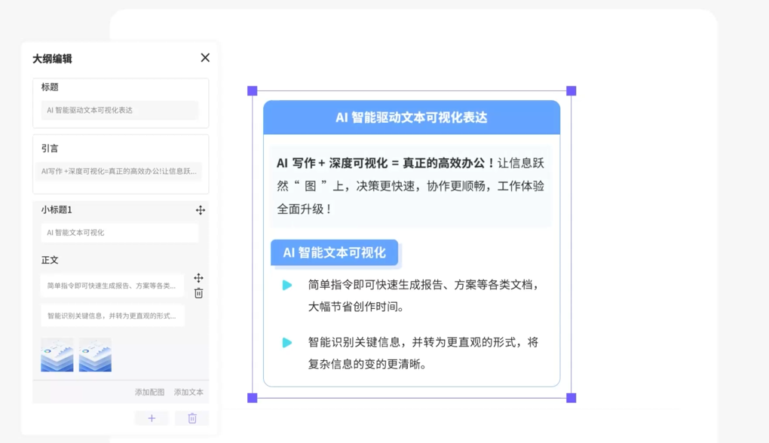Click the AI 智能文本可视化 subheading tag on card

[334, 252]
